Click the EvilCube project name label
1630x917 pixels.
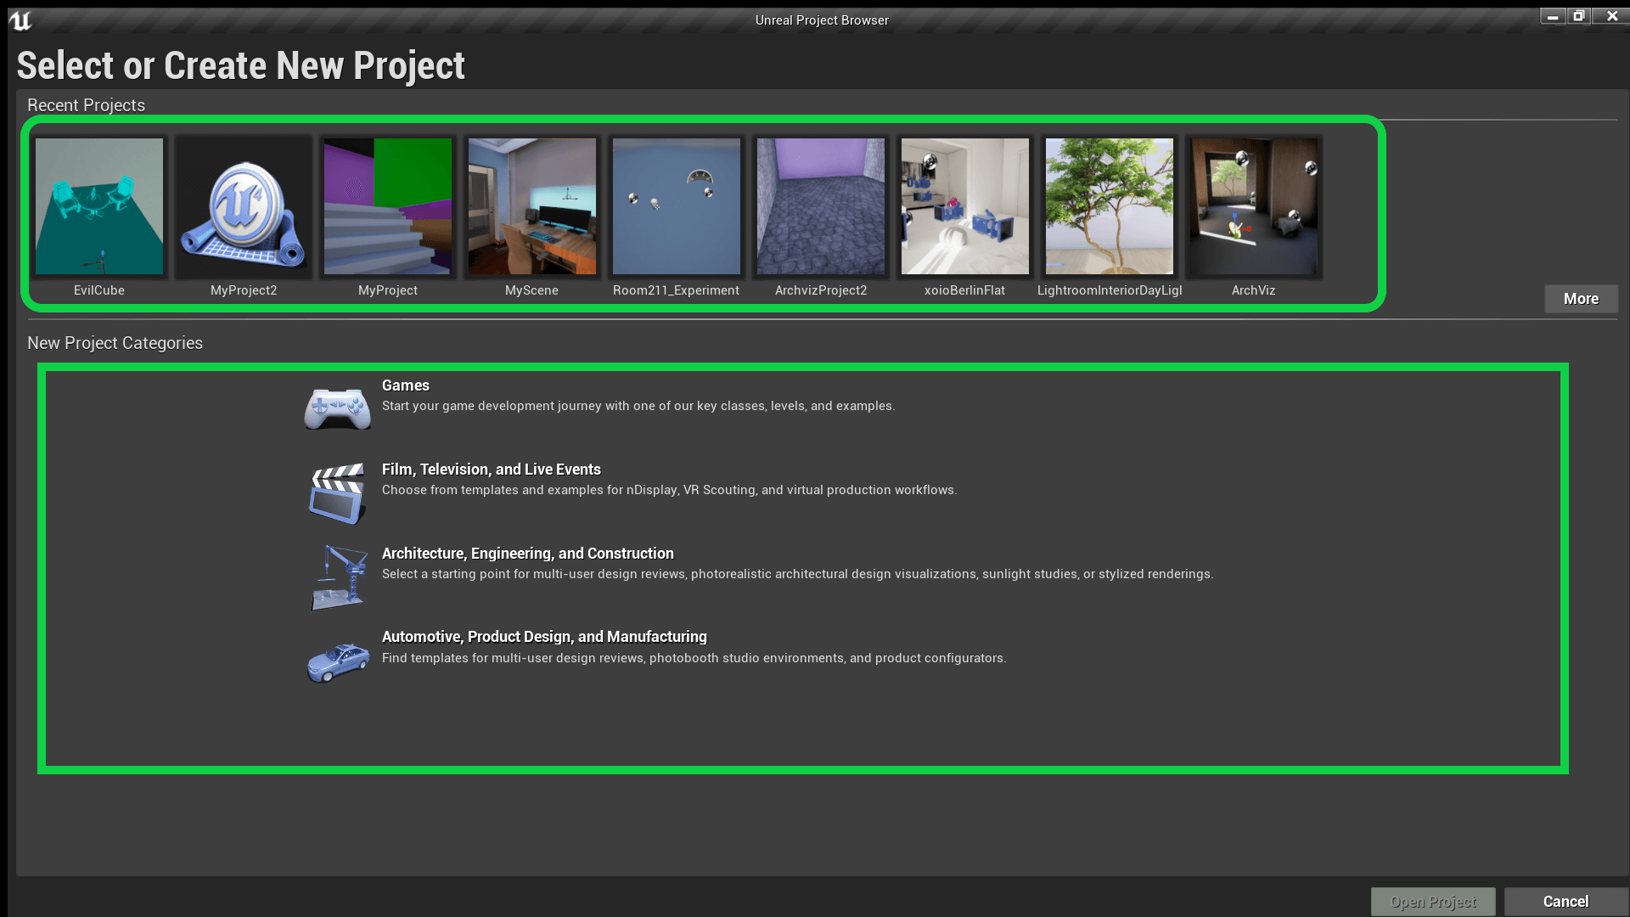(99, 290)
